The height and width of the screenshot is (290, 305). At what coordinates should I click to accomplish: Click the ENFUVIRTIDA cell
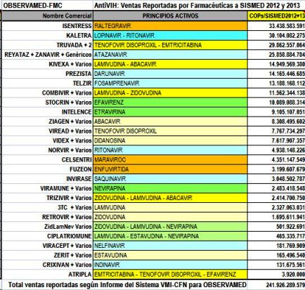pyautogui.click(x=170, y=169)
